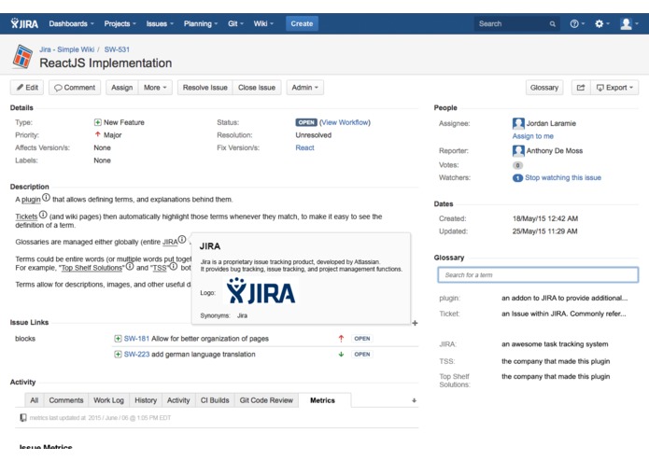Open the Projects menu

pos(120,23)
